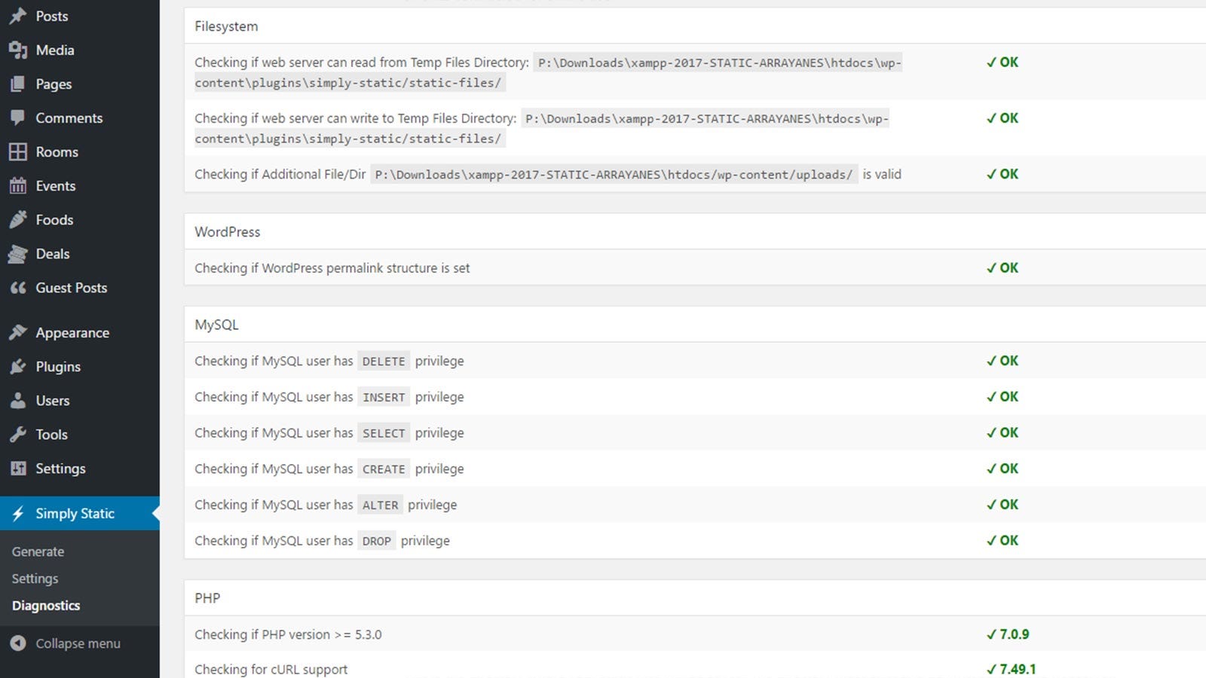
Task: Open Rooms using its grid icon
Action: click(18, 151)
